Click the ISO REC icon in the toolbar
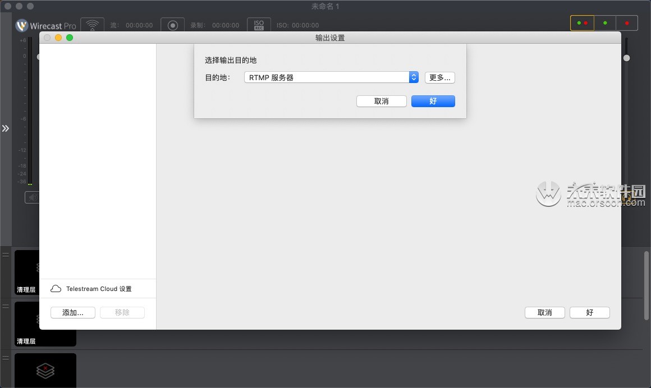This screenshot has height=388, width=651. 259,24
